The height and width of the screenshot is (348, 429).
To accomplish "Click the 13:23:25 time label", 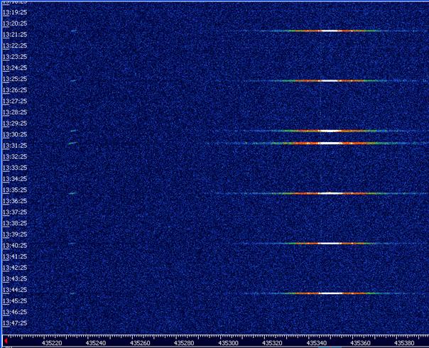I will click(15, 57).
